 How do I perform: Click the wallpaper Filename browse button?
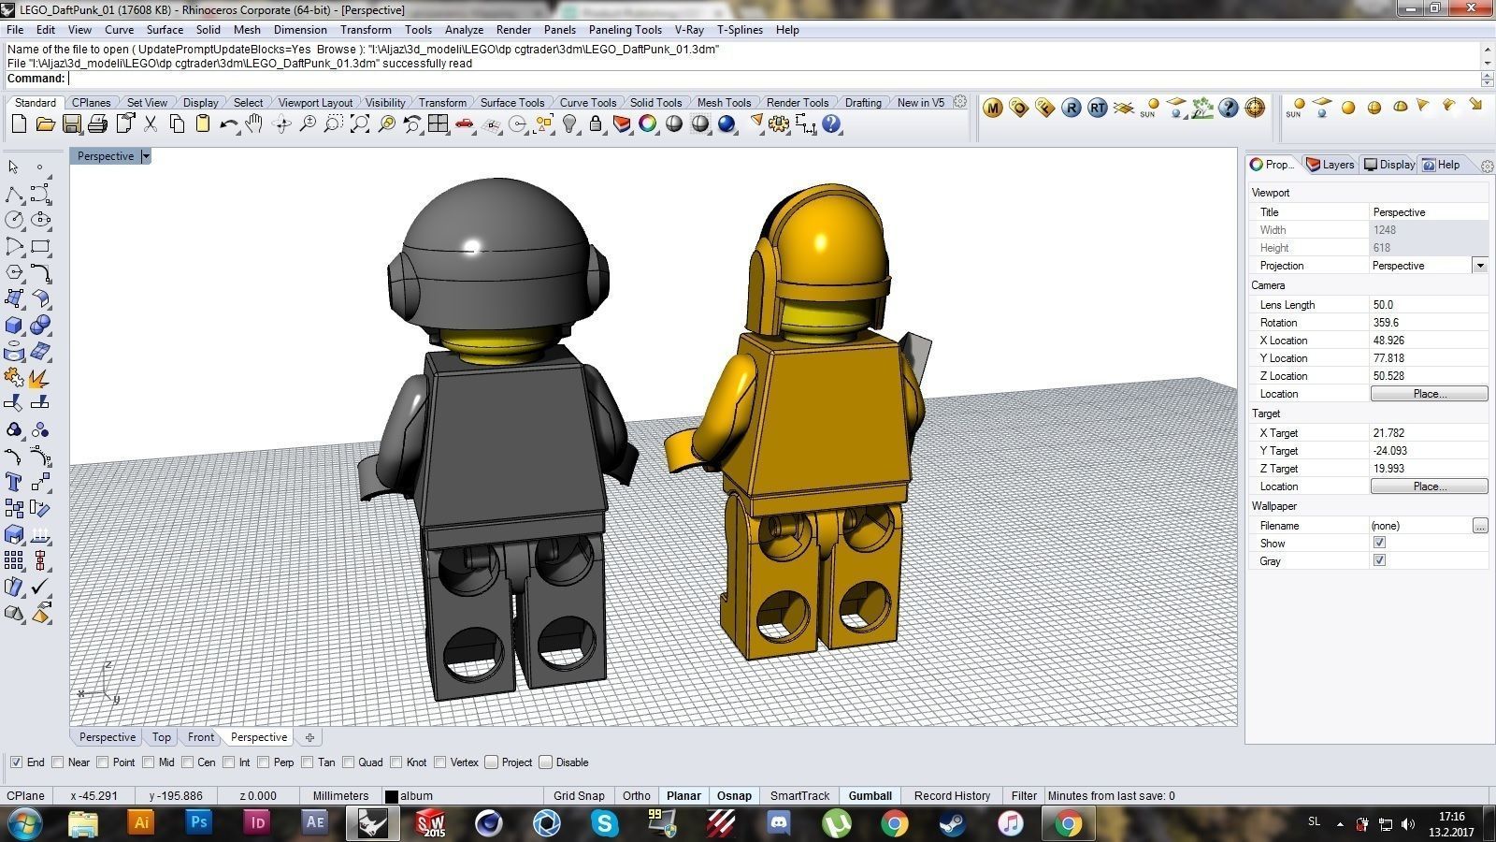tap(1480, 526)
